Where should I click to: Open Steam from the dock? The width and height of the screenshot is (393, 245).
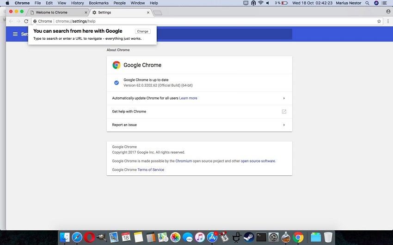pyautogui.click(x=249, y=237)
